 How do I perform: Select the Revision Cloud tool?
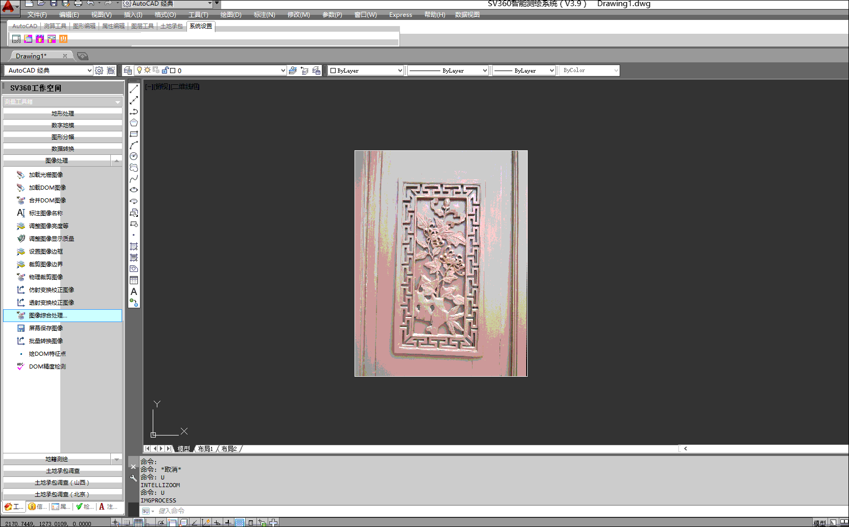click(x=134, y=168)
